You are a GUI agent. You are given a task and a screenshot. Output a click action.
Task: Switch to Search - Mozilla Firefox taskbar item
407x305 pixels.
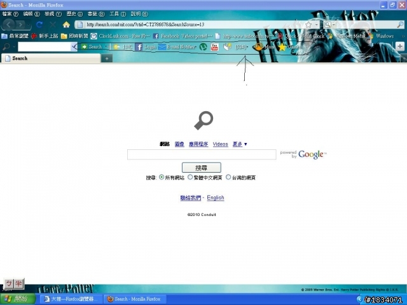(x=135, y=299)
